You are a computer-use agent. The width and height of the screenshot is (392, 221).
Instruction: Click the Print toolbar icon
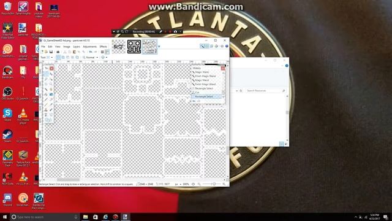(58, 52)
